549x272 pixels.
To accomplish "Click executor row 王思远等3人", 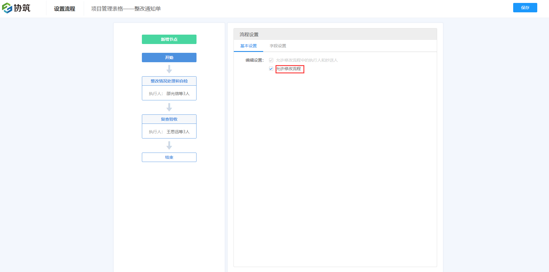I will pyautogui.click(x=169, y=132).
